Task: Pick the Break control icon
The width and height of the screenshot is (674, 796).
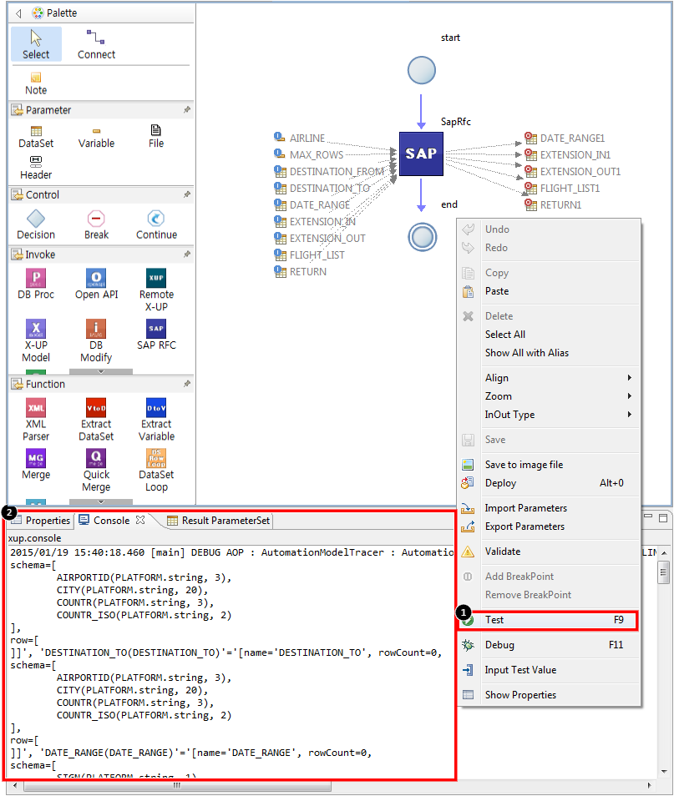Action: [x=96, y=225]
